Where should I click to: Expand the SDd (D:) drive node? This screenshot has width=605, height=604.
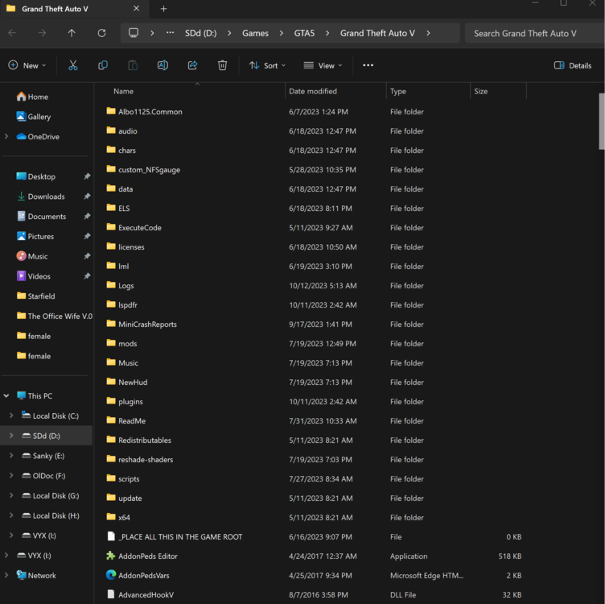click(11, 436)
